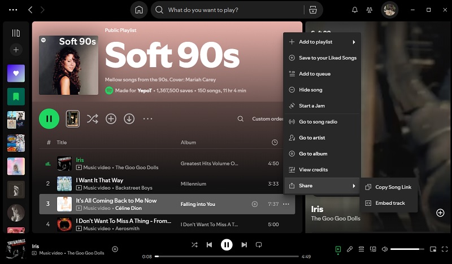Screen dimensions: 452x264
Task: Seek on the song progress bar
Action: (x=227, y=256)
